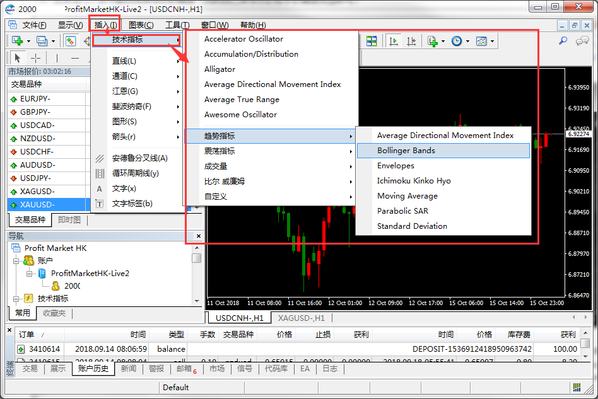598x399 pixels.
Task: Open the tile windows icon
Action: (x=372, y=41)
